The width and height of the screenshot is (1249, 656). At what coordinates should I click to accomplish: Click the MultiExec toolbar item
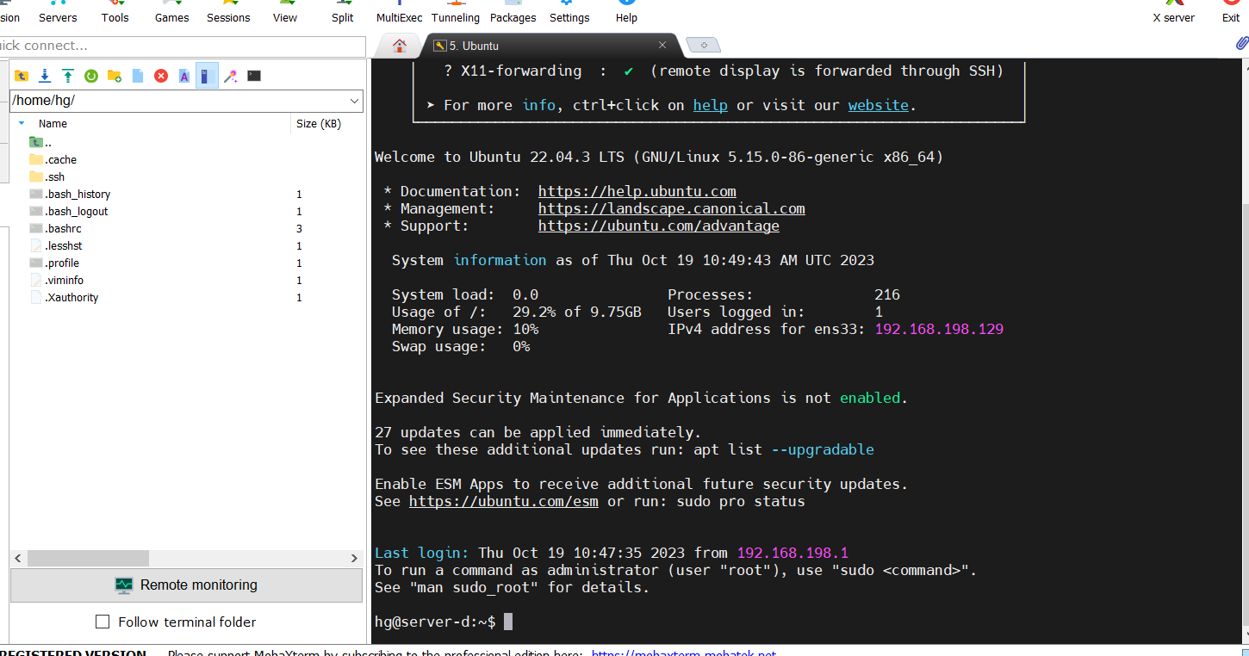(400, 12)
